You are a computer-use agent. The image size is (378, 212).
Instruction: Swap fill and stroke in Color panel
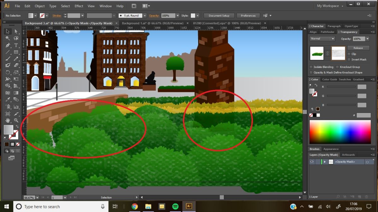click(316, 85)
